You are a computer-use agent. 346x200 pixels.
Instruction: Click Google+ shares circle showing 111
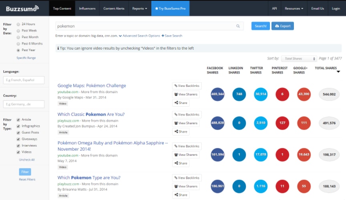[304, 123]
